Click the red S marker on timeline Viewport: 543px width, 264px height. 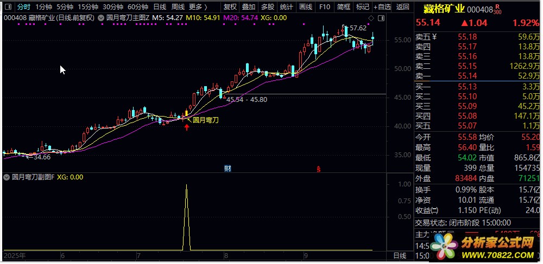[x=318, y=169]
